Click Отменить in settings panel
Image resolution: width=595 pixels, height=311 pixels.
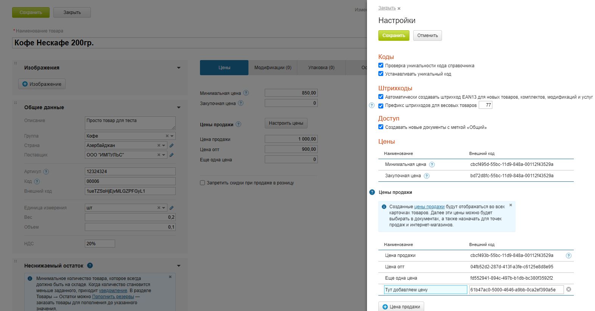(428, 36)
